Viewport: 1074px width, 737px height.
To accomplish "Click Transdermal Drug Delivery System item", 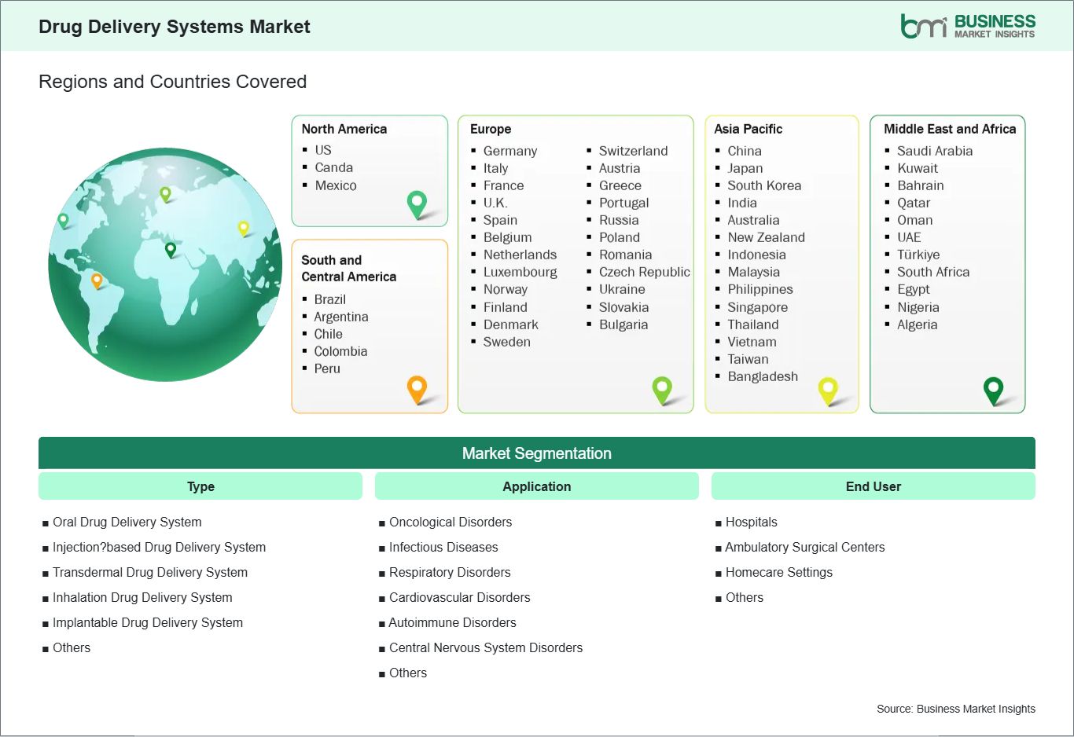I will (x=149, y=572).
